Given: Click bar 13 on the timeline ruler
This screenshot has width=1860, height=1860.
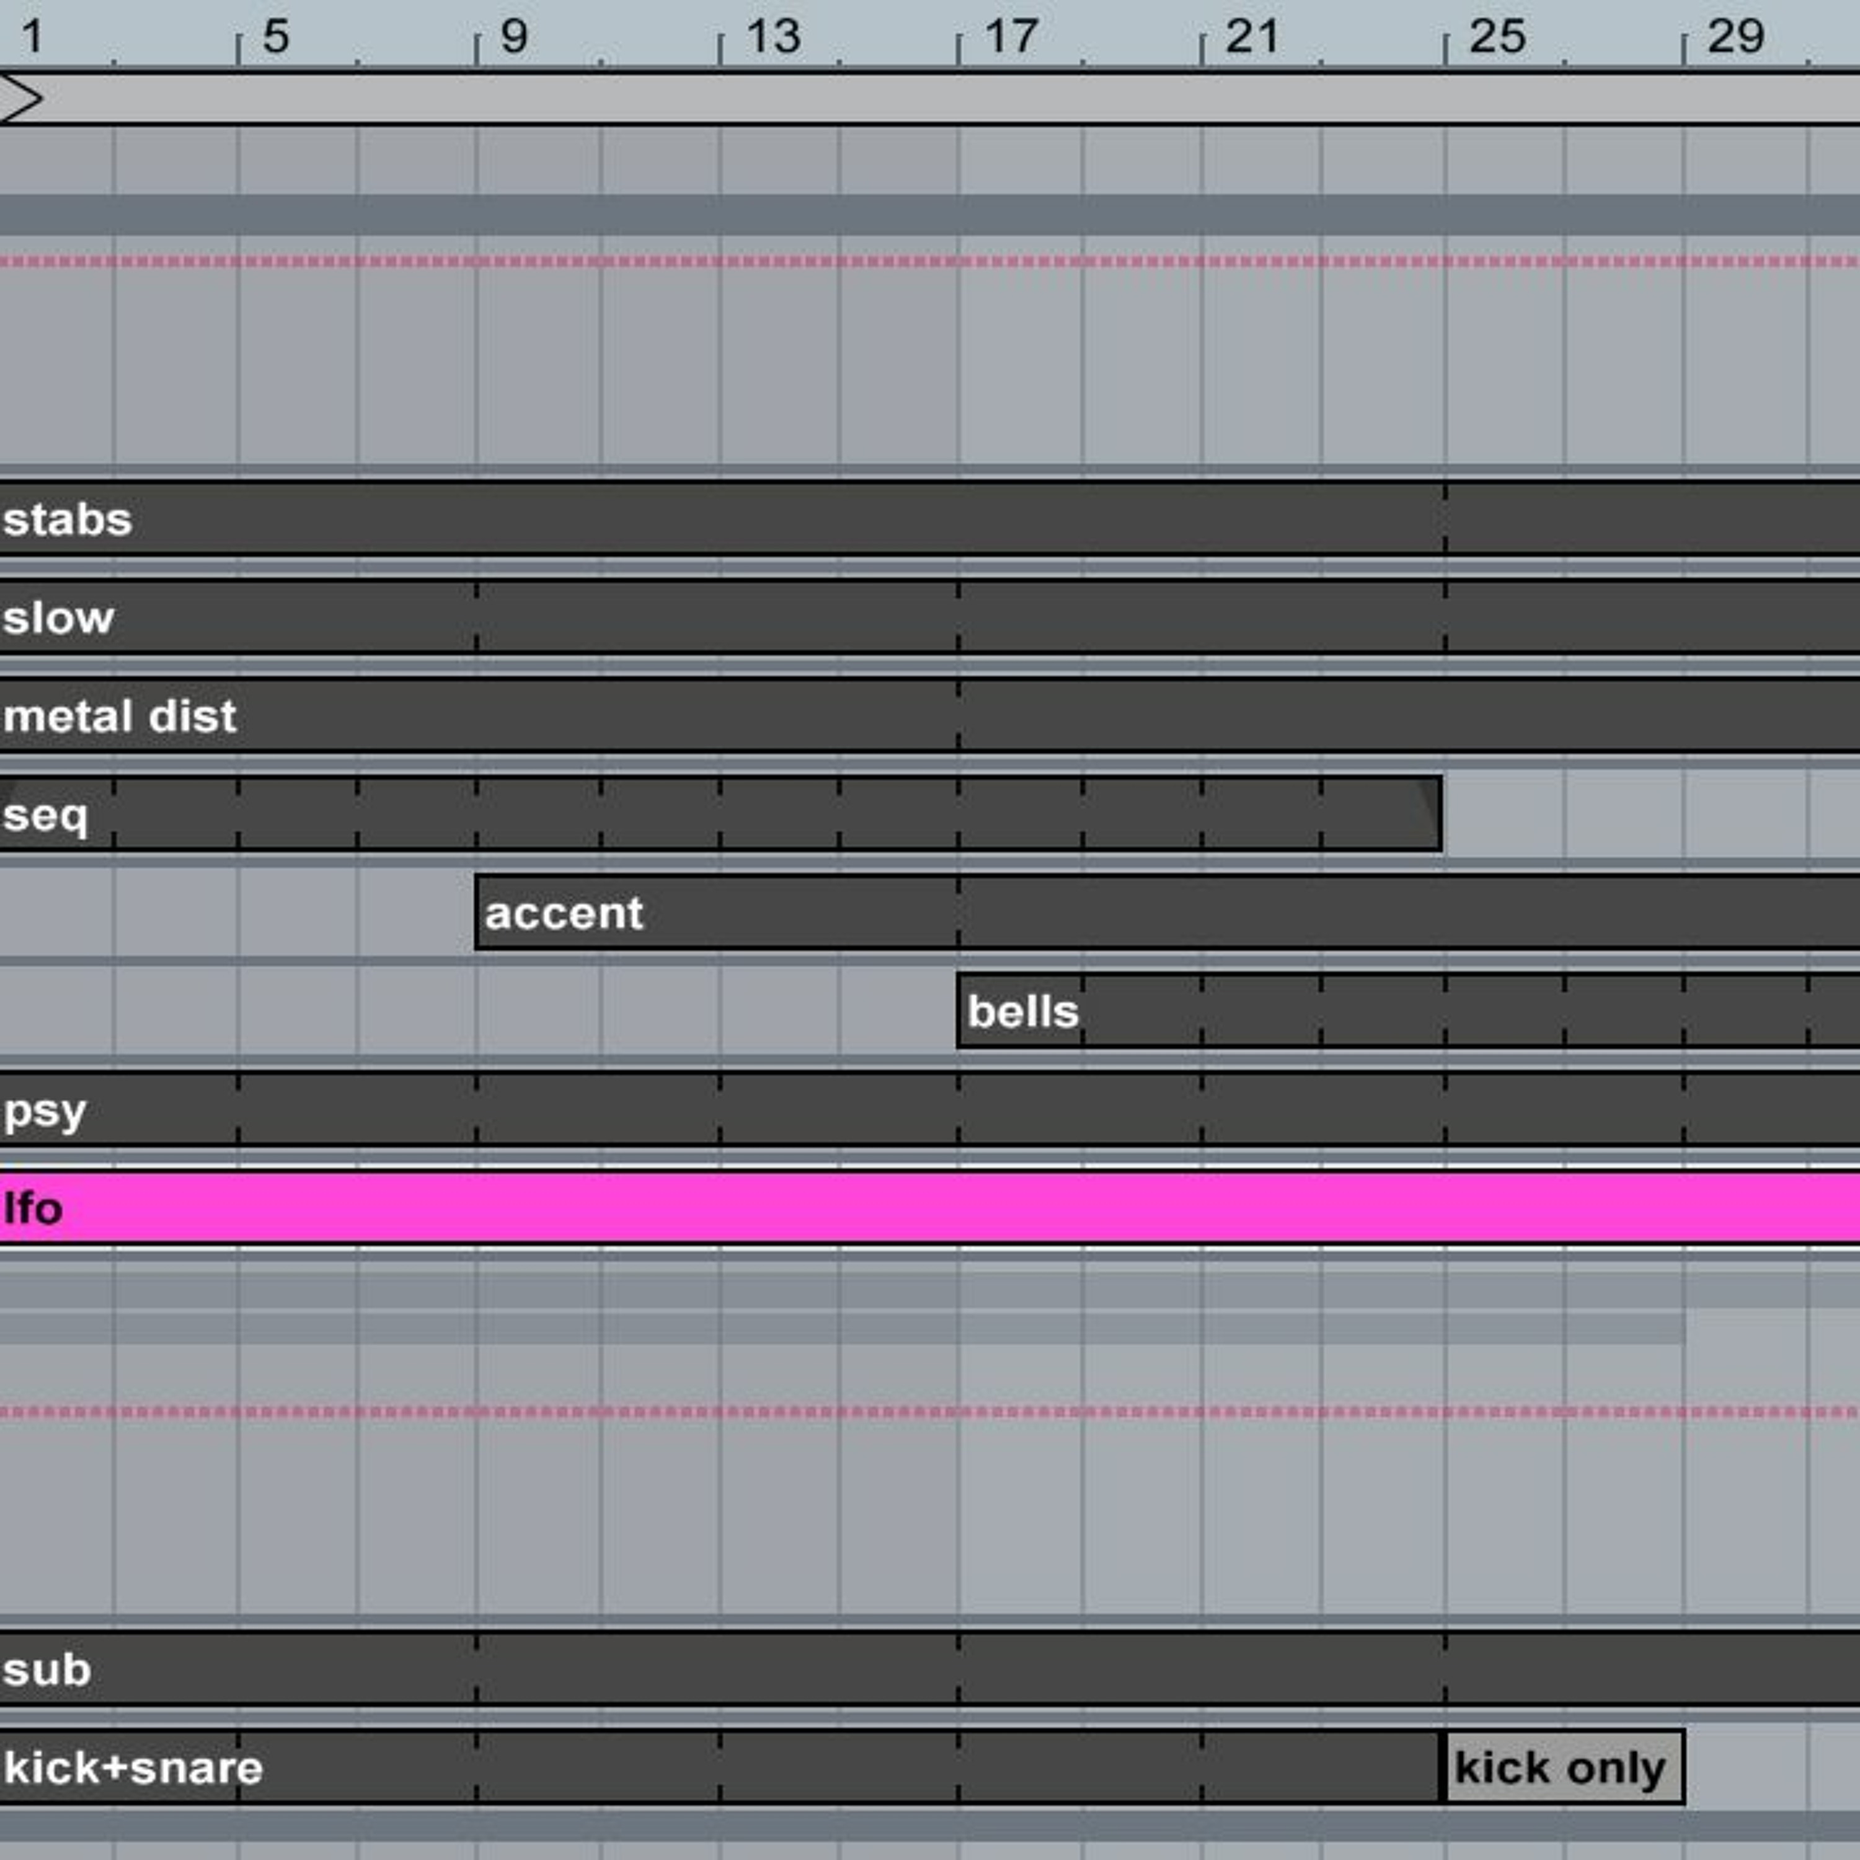Looking at the screenshot, I should click(772, 37).
